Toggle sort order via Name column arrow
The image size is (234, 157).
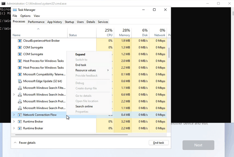38,29
